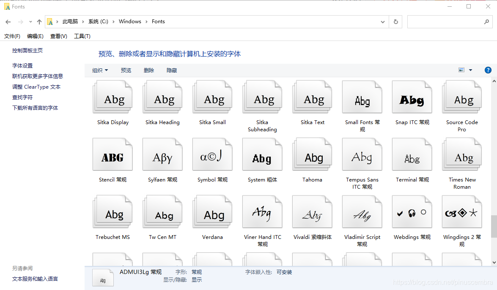Viewport: 497px width, 290px height.
Task: Click the 预览 preview toolbar button
Action: [126, 70]
